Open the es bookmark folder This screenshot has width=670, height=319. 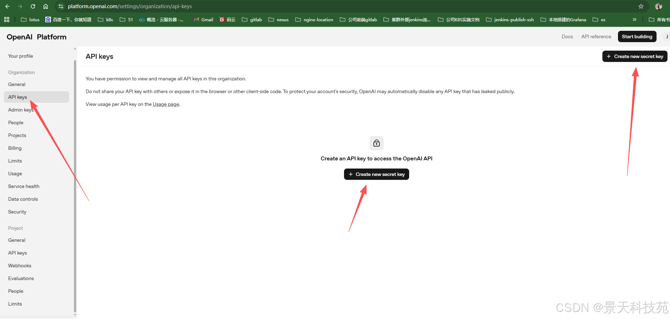pyautogui.click(x=599, y=19)
